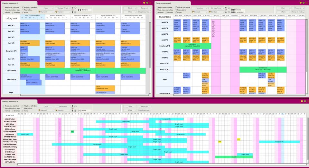Image resolution: width=309 pixels, height=168 pixels.
Task: Click jeudi 26 septembre 2013 column header
Action: (x=108, y=15)
